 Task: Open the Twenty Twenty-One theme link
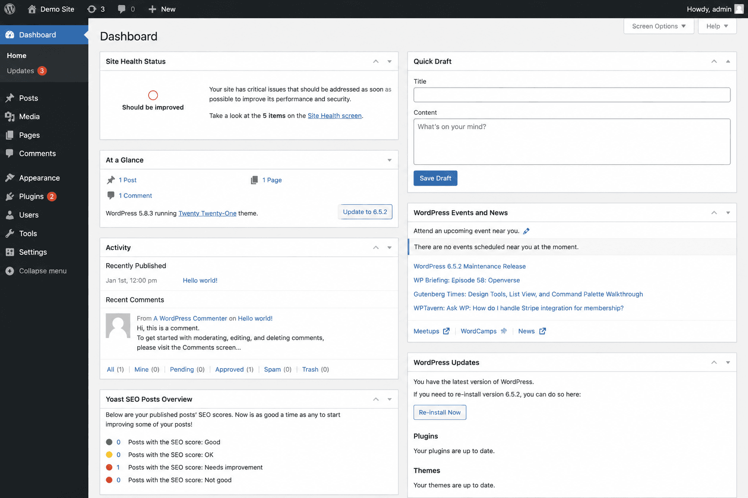(x=207, y=213)
